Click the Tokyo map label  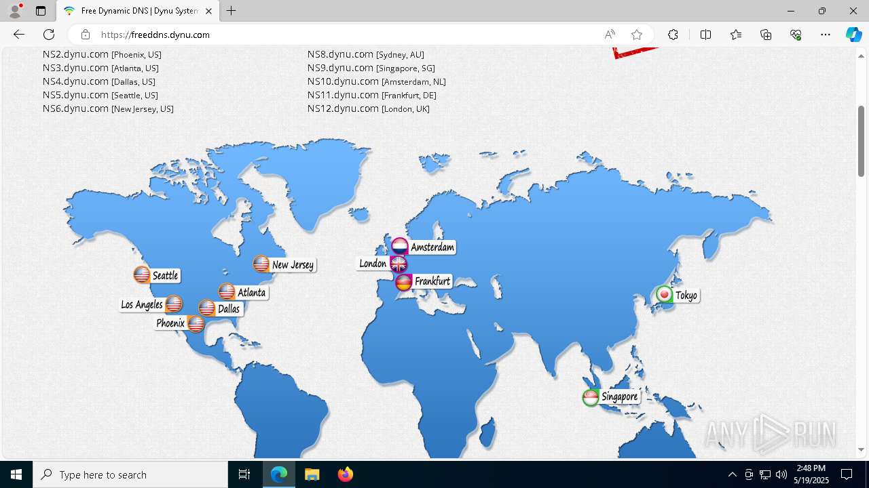pyautogui.click(x=686, y=295)
